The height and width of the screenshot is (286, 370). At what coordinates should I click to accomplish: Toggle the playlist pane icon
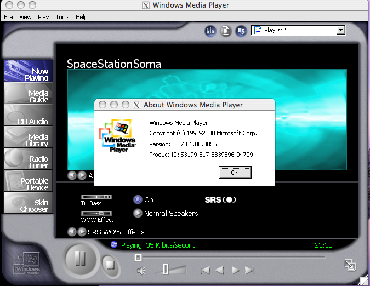coord(226,31)
